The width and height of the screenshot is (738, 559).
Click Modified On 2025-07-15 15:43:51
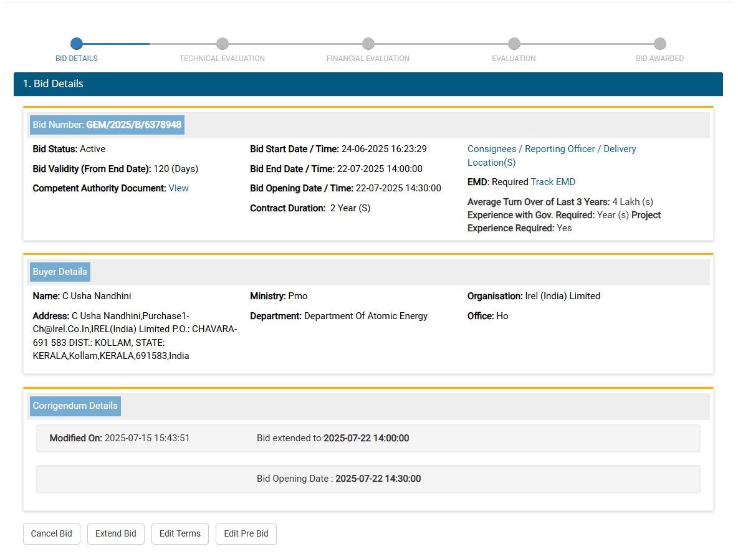click(120, 439)
